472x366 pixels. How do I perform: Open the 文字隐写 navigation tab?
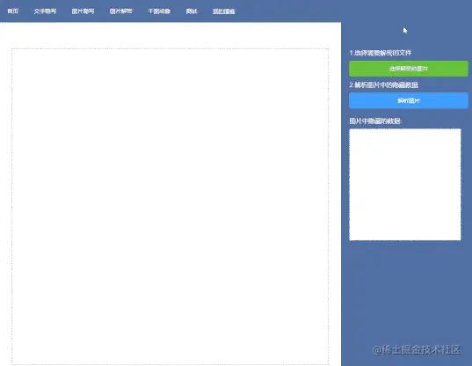point(45,11)
